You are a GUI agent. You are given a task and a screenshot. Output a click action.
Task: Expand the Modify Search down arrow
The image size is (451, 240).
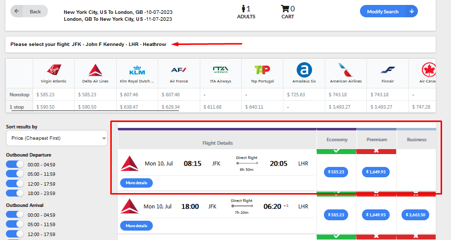tap(411, 11)
